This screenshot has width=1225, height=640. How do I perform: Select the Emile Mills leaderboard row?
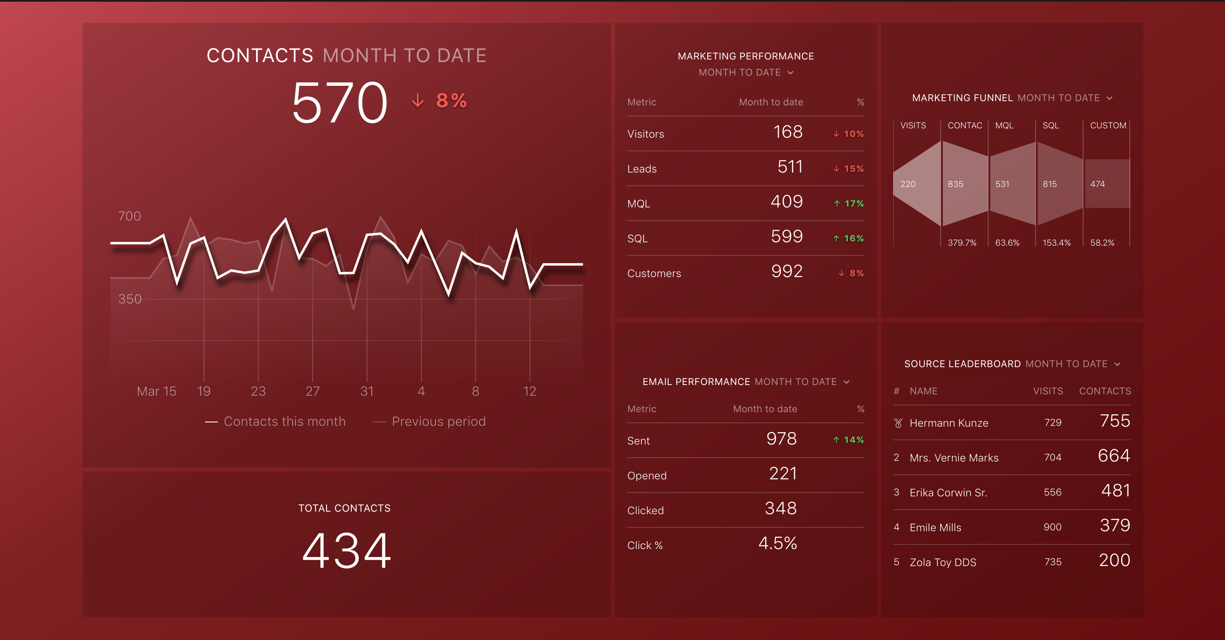tap(935, 527)
